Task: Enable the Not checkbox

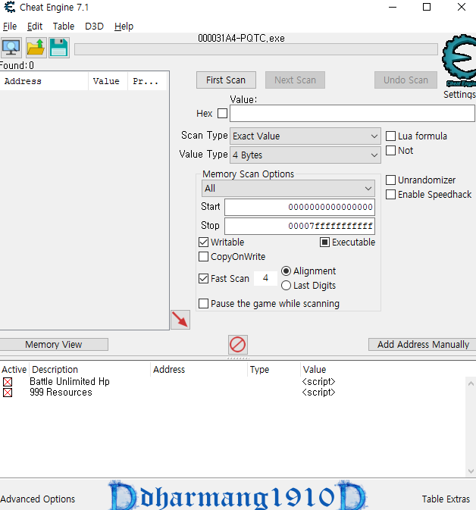Action: click(x=391, y=150)
